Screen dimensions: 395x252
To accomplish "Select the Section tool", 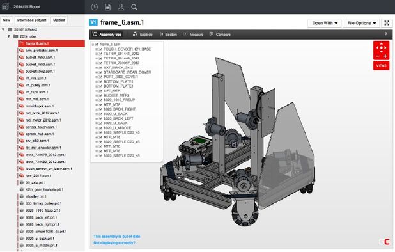I will click(x=169, y=35).
